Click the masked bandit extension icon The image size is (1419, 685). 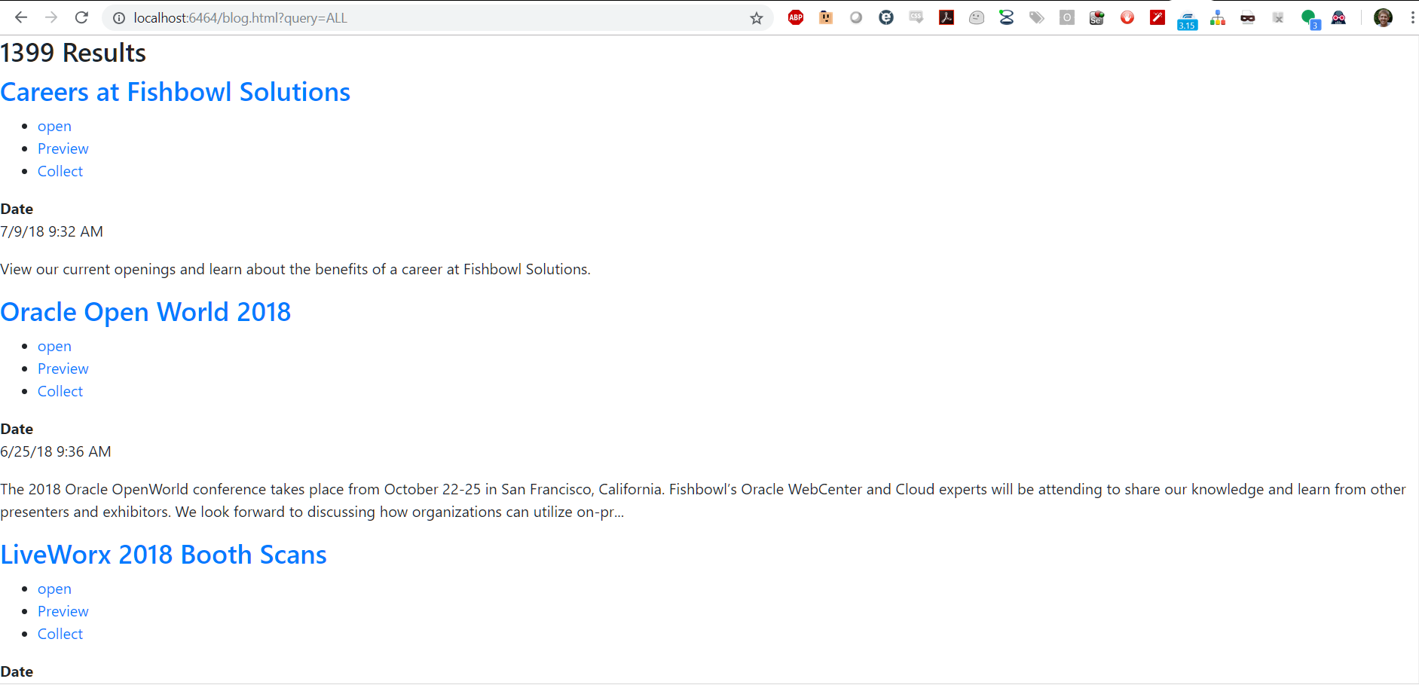[x=1248, y=17]
